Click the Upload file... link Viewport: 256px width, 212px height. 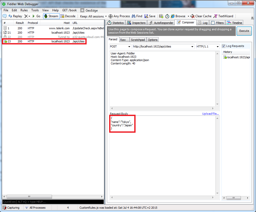(210, 114)
